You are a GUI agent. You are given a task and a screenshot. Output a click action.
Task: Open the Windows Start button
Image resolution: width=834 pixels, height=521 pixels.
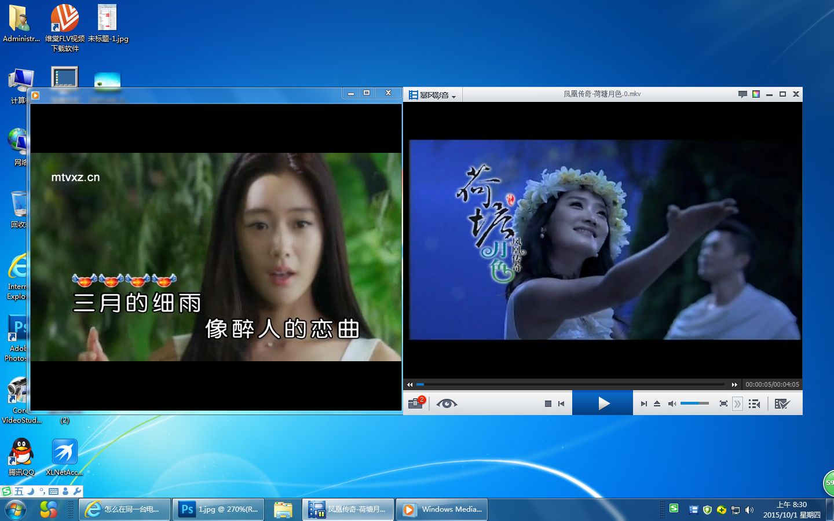pyautogui.click(x=16, y=509)
